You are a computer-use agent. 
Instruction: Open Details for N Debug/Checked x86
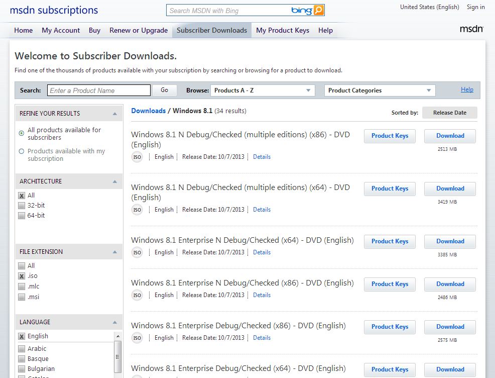click(262, 157)
